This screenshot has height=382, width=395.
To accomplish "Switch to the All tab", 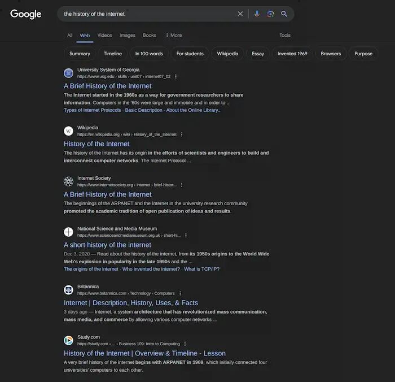I will pyautogui.click(x=70, y=36).
